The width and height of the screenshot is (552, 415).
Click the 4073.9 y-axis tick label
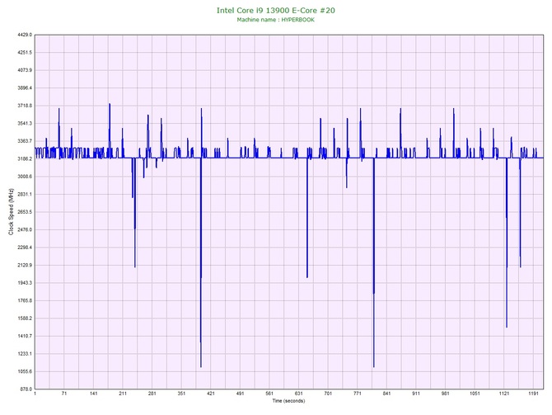[x=25, y=70]
